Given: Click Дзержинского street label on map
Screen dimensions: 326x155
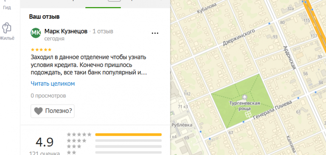Looking at the screenshot, I should [x=239, y=37].
